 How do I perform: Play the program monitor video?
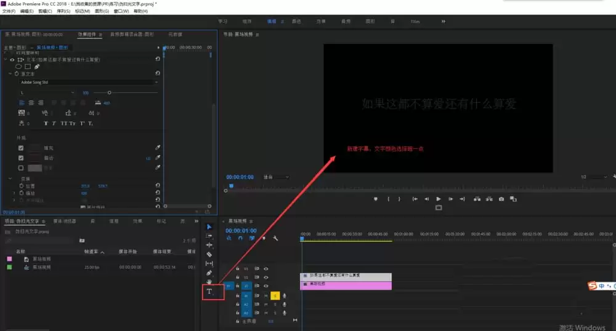click(439, 199)
